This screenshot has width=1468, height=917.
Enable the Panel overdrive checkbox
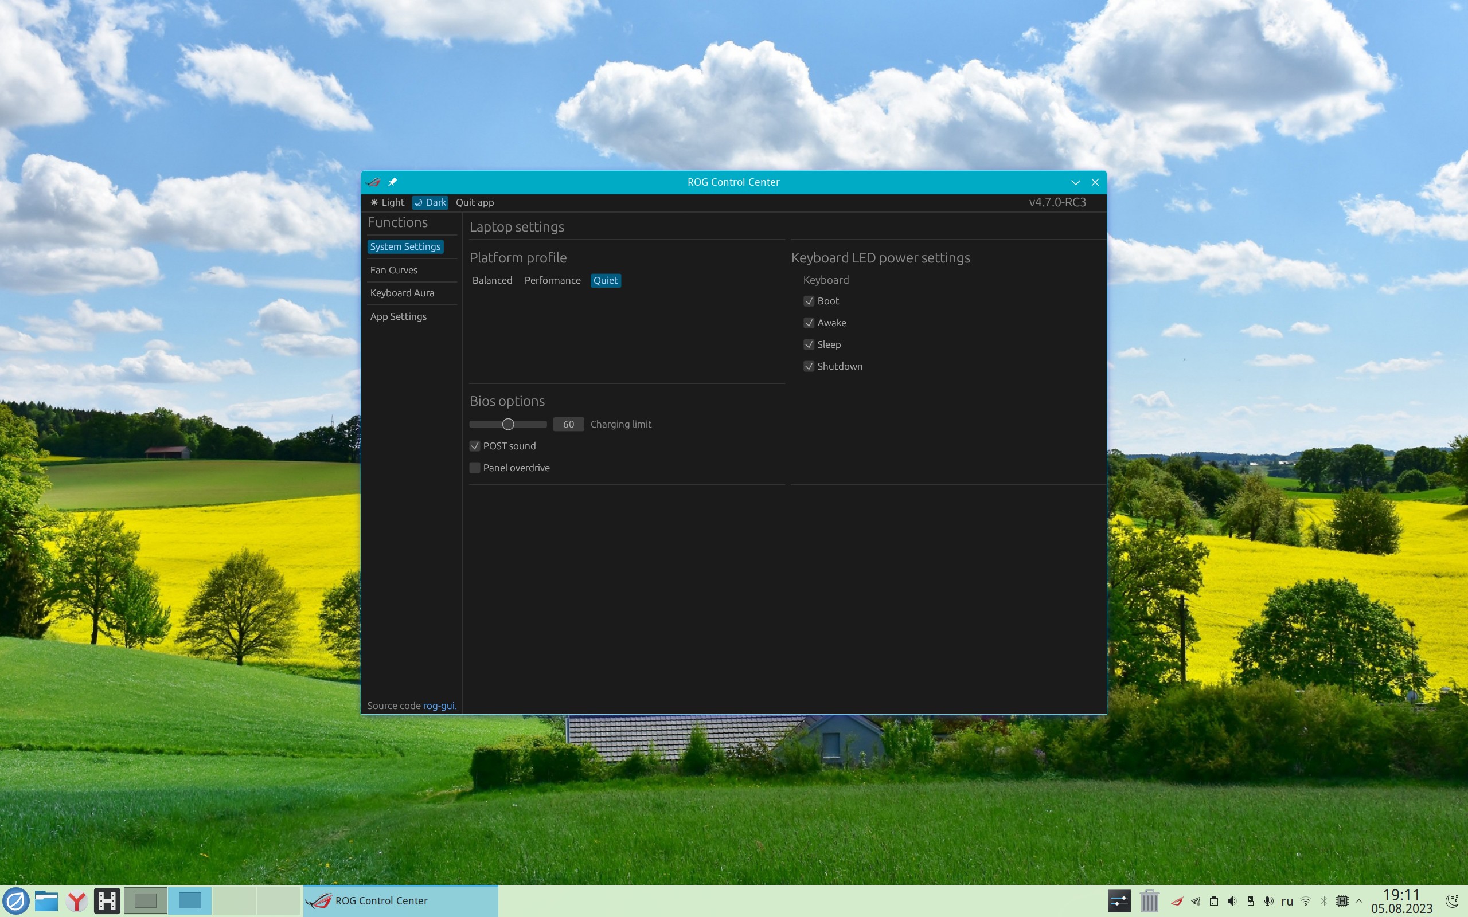coord(475,468)
